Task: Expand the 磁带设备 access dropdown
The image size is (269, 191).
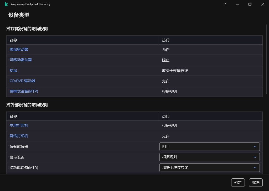Action: [209, 157]
